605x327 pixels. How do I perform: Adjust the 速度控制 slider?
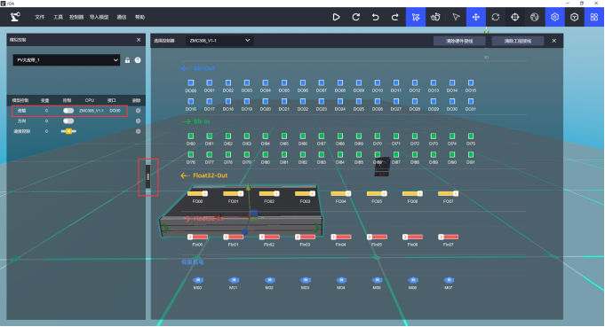68,131
